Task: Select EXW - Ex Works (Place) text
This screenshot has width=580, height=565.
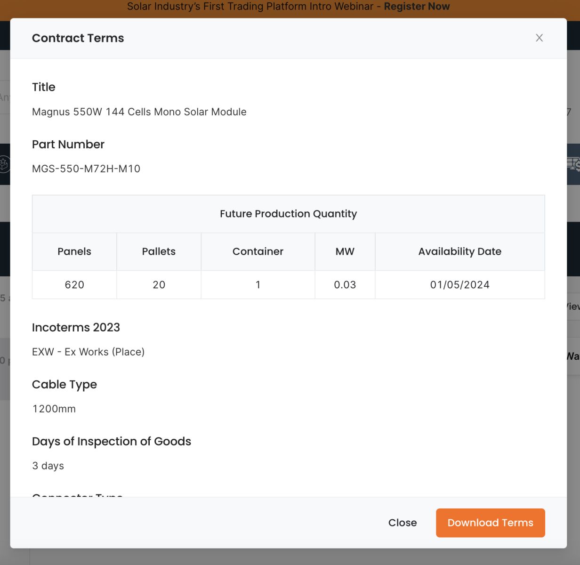Action: click(89, 352)
